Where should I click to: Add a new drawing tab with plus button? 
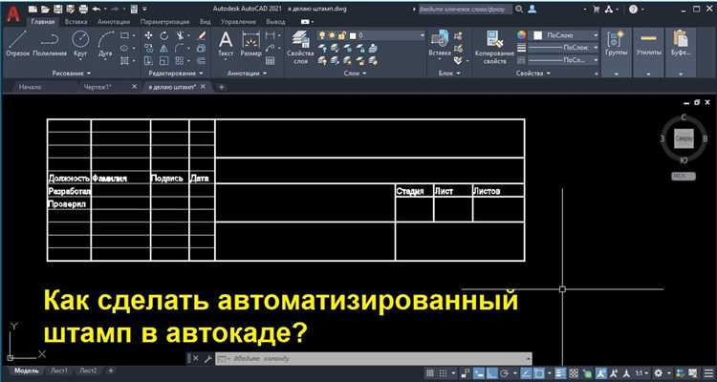(222, 87)
